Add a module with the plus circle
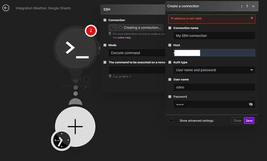Image resolution: width=267 pixels, height=161 pixels. [75, 127]
